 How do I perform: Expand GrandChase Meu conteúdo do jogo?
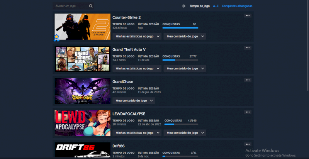click(x=134, y=101)
